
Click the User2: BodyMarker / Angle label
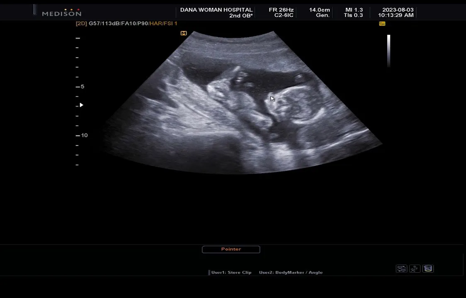(x=291, y=272)
